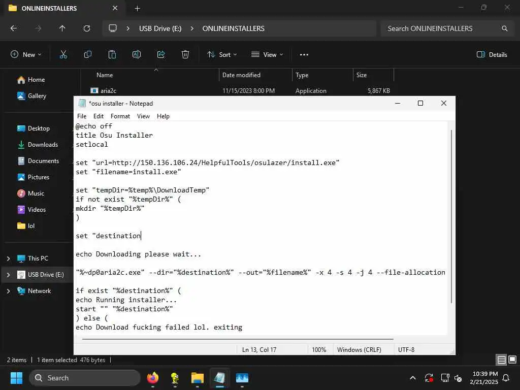Screen dimensions: 520x390
Task: Close the ONLINEINSTALLERS tab
Action: (115, 8)
